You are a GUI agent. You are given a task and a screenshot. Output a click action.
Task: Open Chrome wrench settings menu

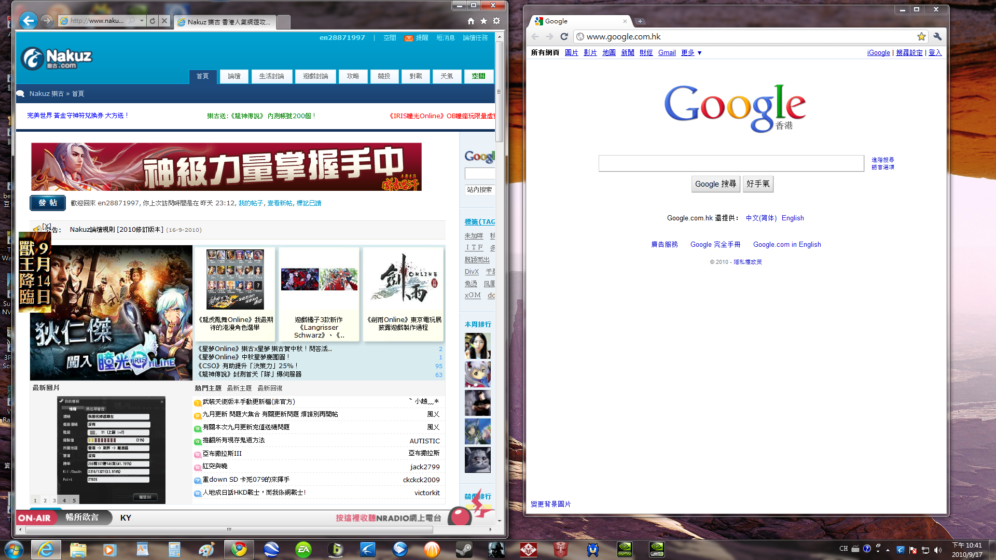pyautogui.click(x=937, y=36)
